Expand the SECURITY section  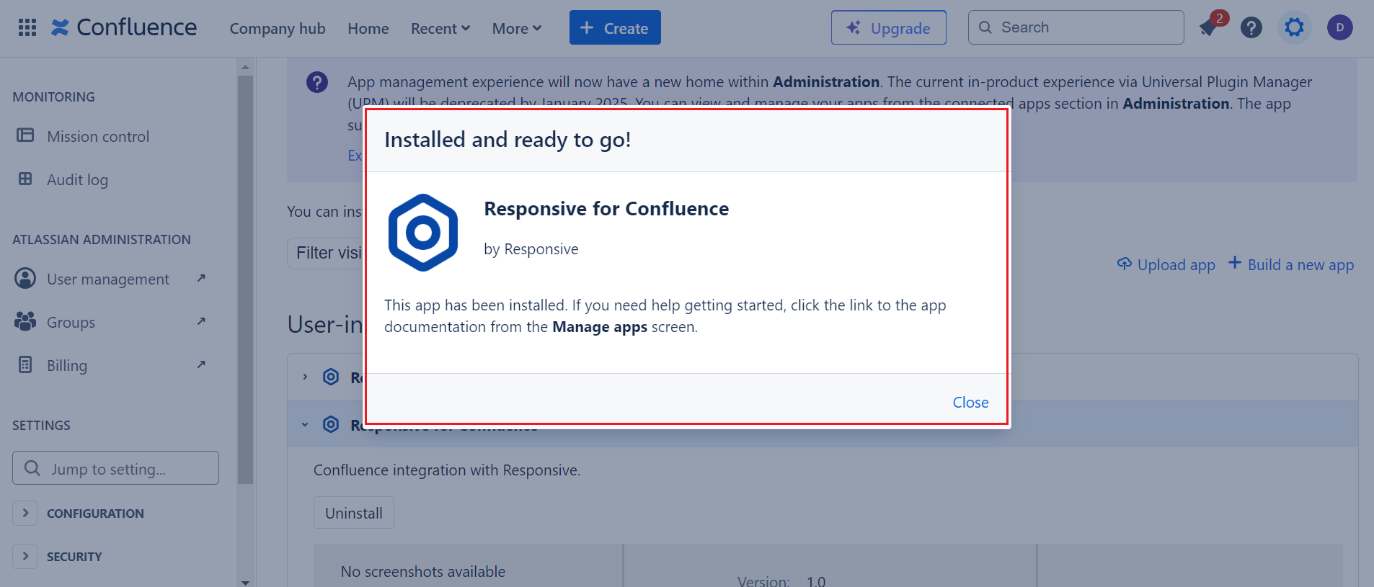25,556
